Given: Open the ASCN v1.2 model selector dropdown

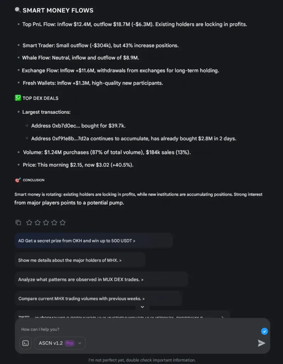Looking at the screenshot, I should [x=60, y=343].
